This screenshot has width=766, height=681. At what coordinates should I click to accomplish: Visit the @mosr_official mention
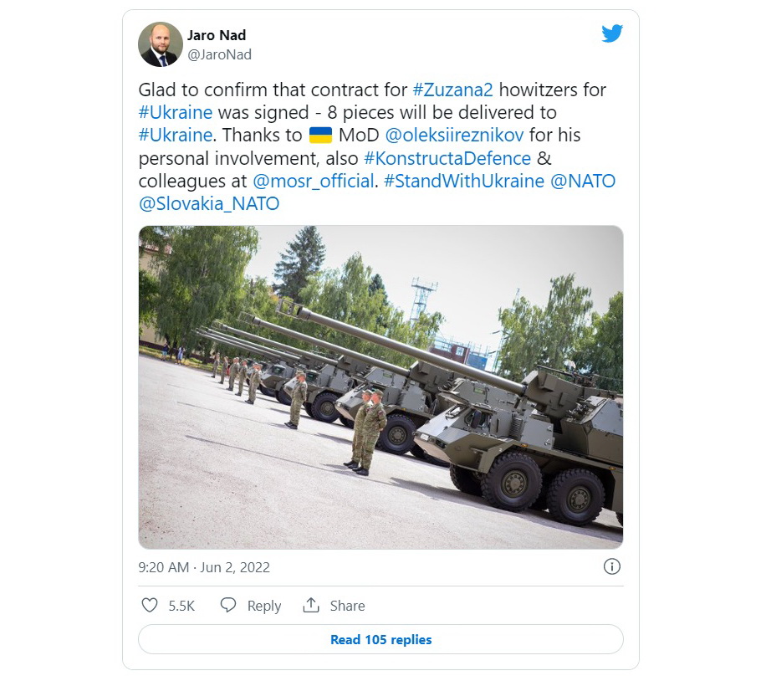pos(314,182)
